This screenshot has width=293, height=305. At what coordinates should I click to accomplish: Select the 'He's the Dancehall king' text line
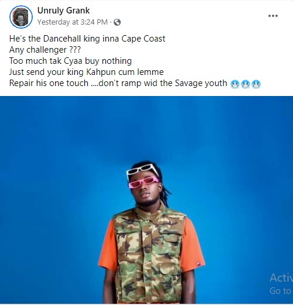pyautogui.click(x=87, y=39)
